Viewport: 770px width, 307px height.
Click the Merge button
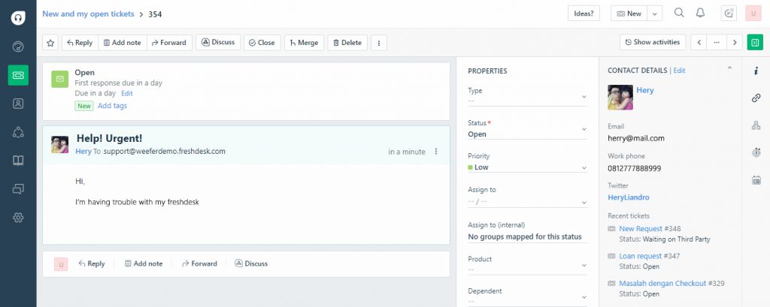(304, 43)
